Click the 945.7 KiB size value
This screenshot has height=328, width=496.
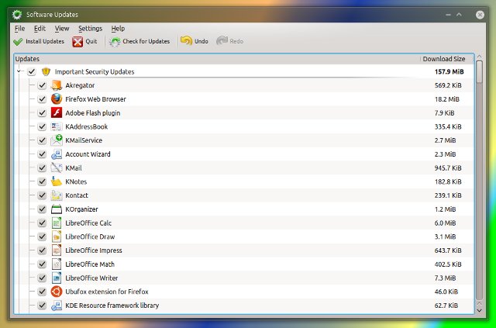pyautogui.click(x=448, y=167)
